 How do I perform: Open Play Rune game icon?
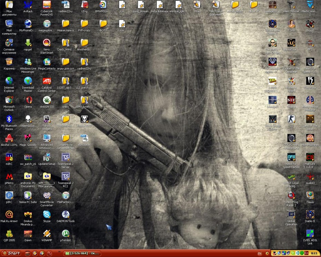[310, 83]
